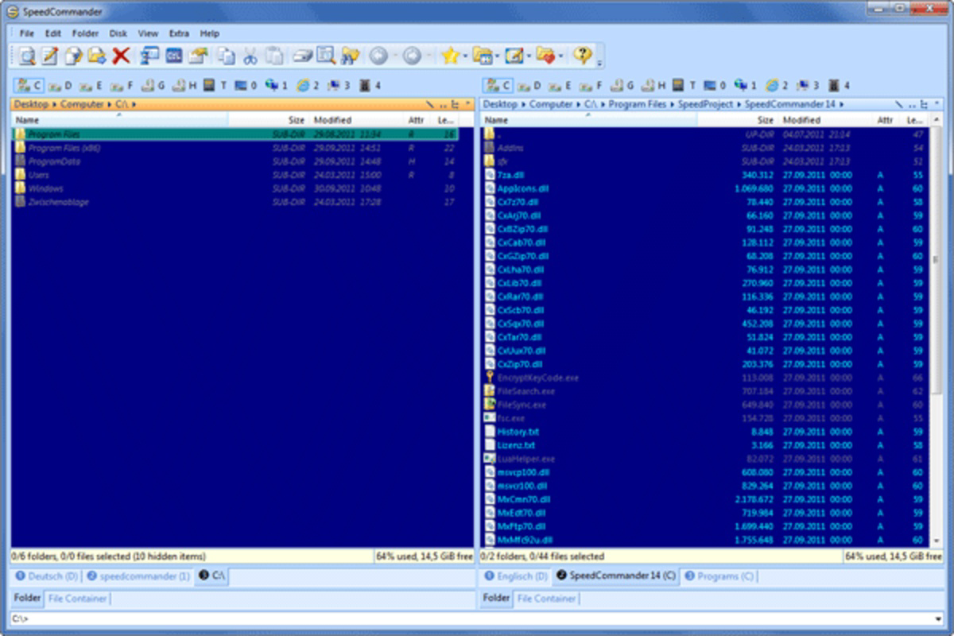Viewport: 954px width, 636px height.
Task: Select Users folder in left panel
Action: (235, 175)
